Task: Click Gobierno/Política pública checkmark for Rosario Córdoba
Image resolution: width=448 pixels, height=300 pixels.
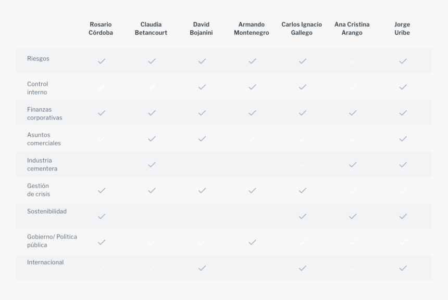Action: point(102,242)
